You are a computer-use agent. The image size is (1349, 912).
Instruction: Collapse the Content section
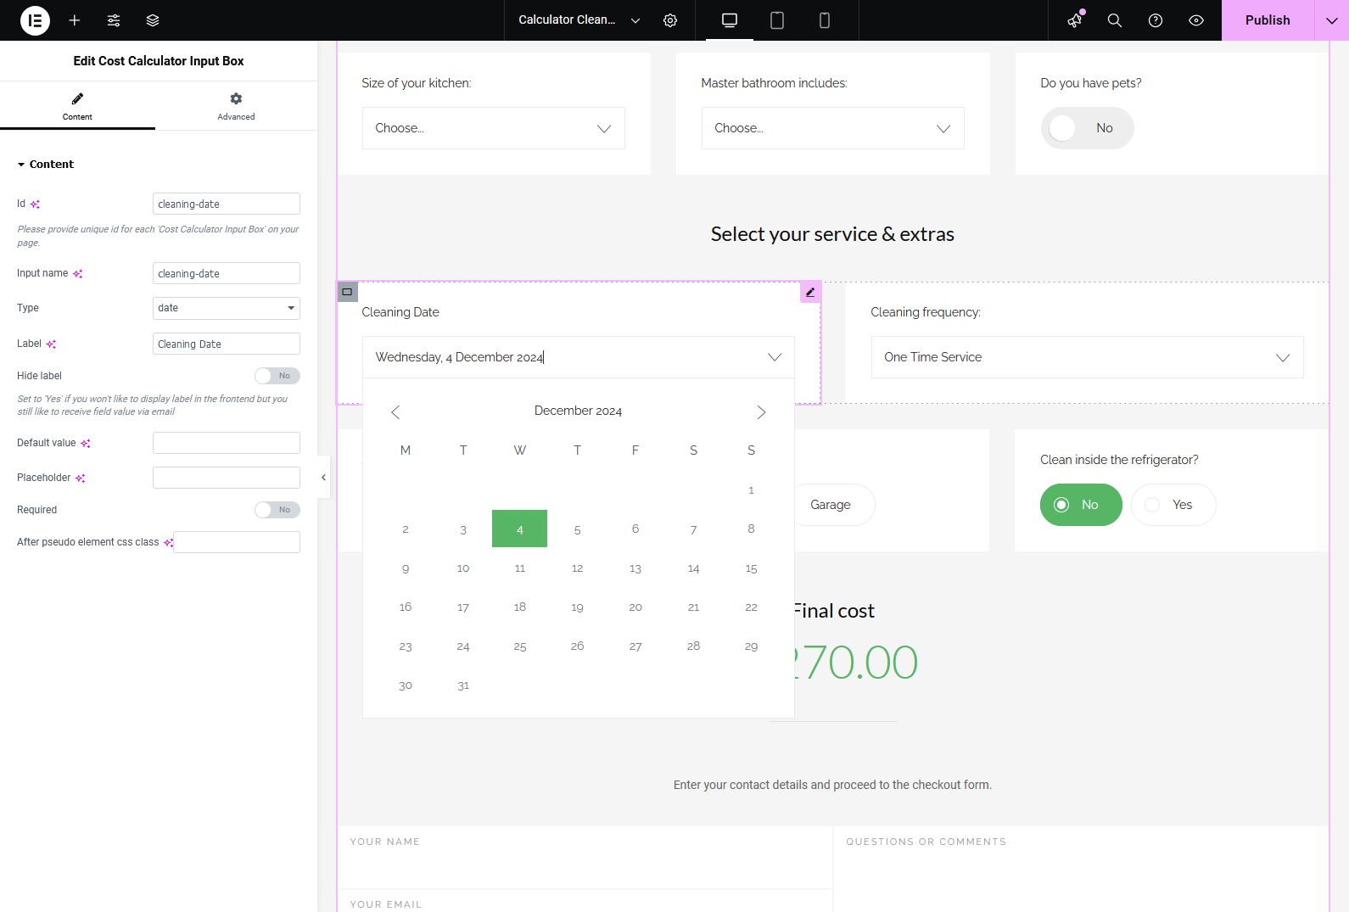click(46, 165)
